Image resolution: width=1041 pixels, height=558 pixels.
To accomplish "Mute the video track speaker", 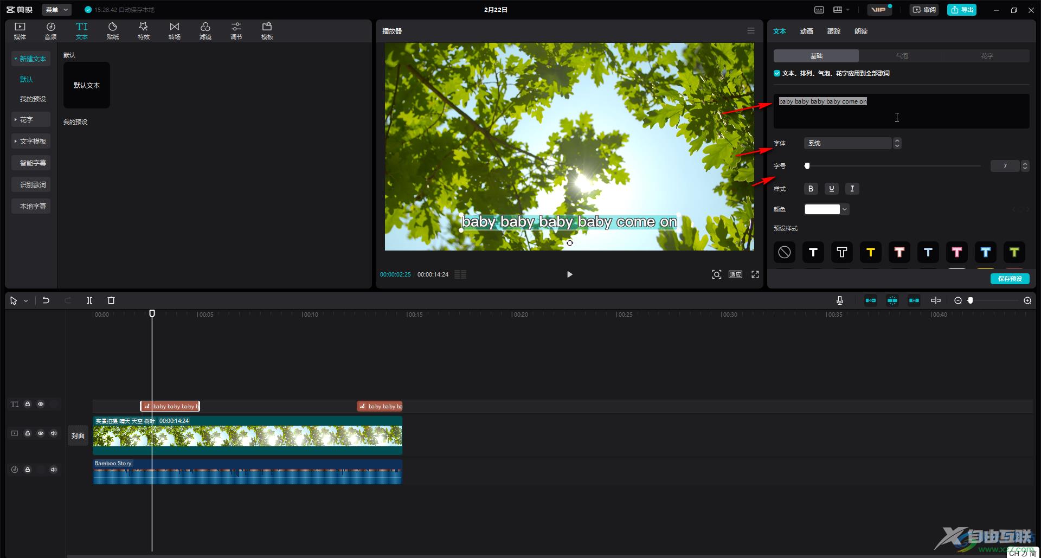I will (54, 433).
